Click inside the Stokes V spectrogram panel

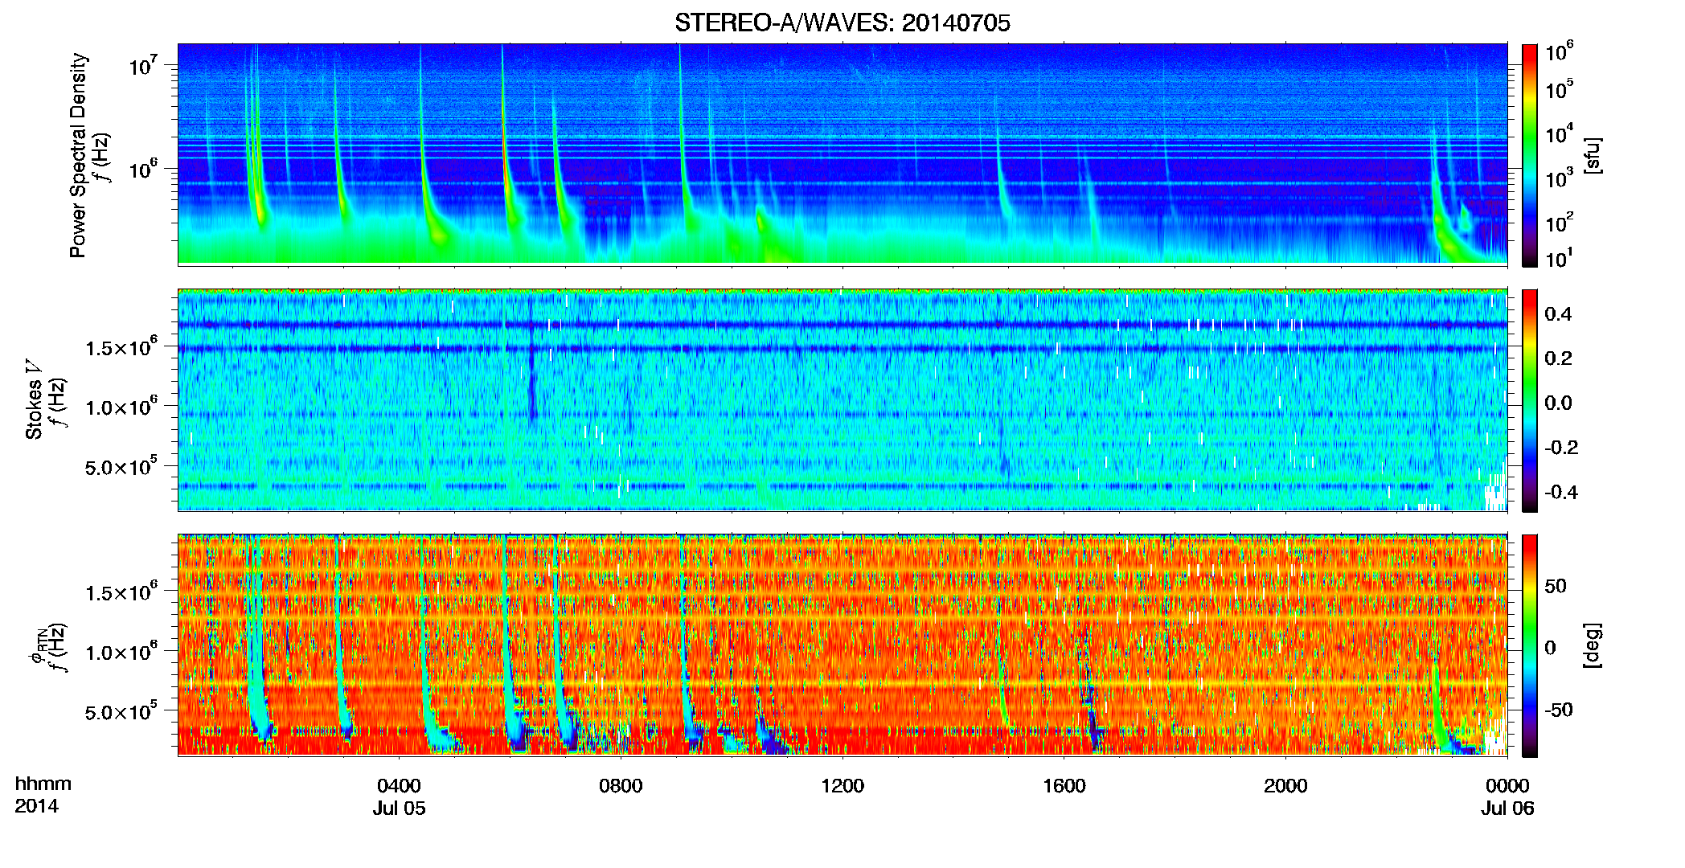coord(843,399)
